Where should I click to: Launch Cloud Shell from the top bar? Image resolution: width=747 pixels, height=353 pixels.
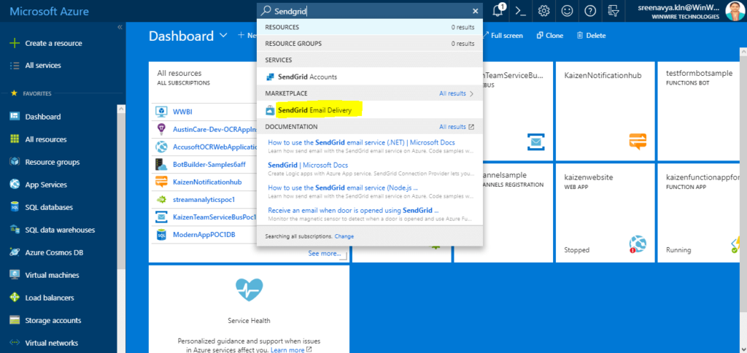(521, 11)
